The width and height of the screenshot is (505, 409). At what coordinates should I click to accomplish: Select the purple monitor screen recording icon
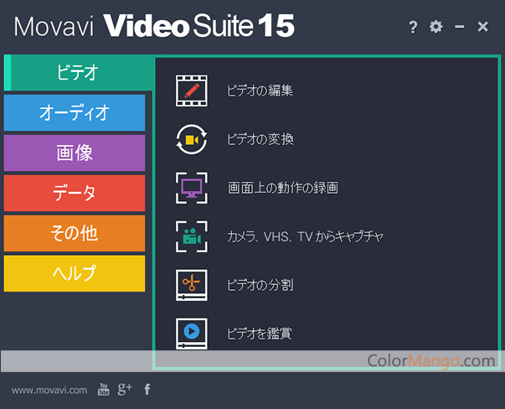point(192,188)
